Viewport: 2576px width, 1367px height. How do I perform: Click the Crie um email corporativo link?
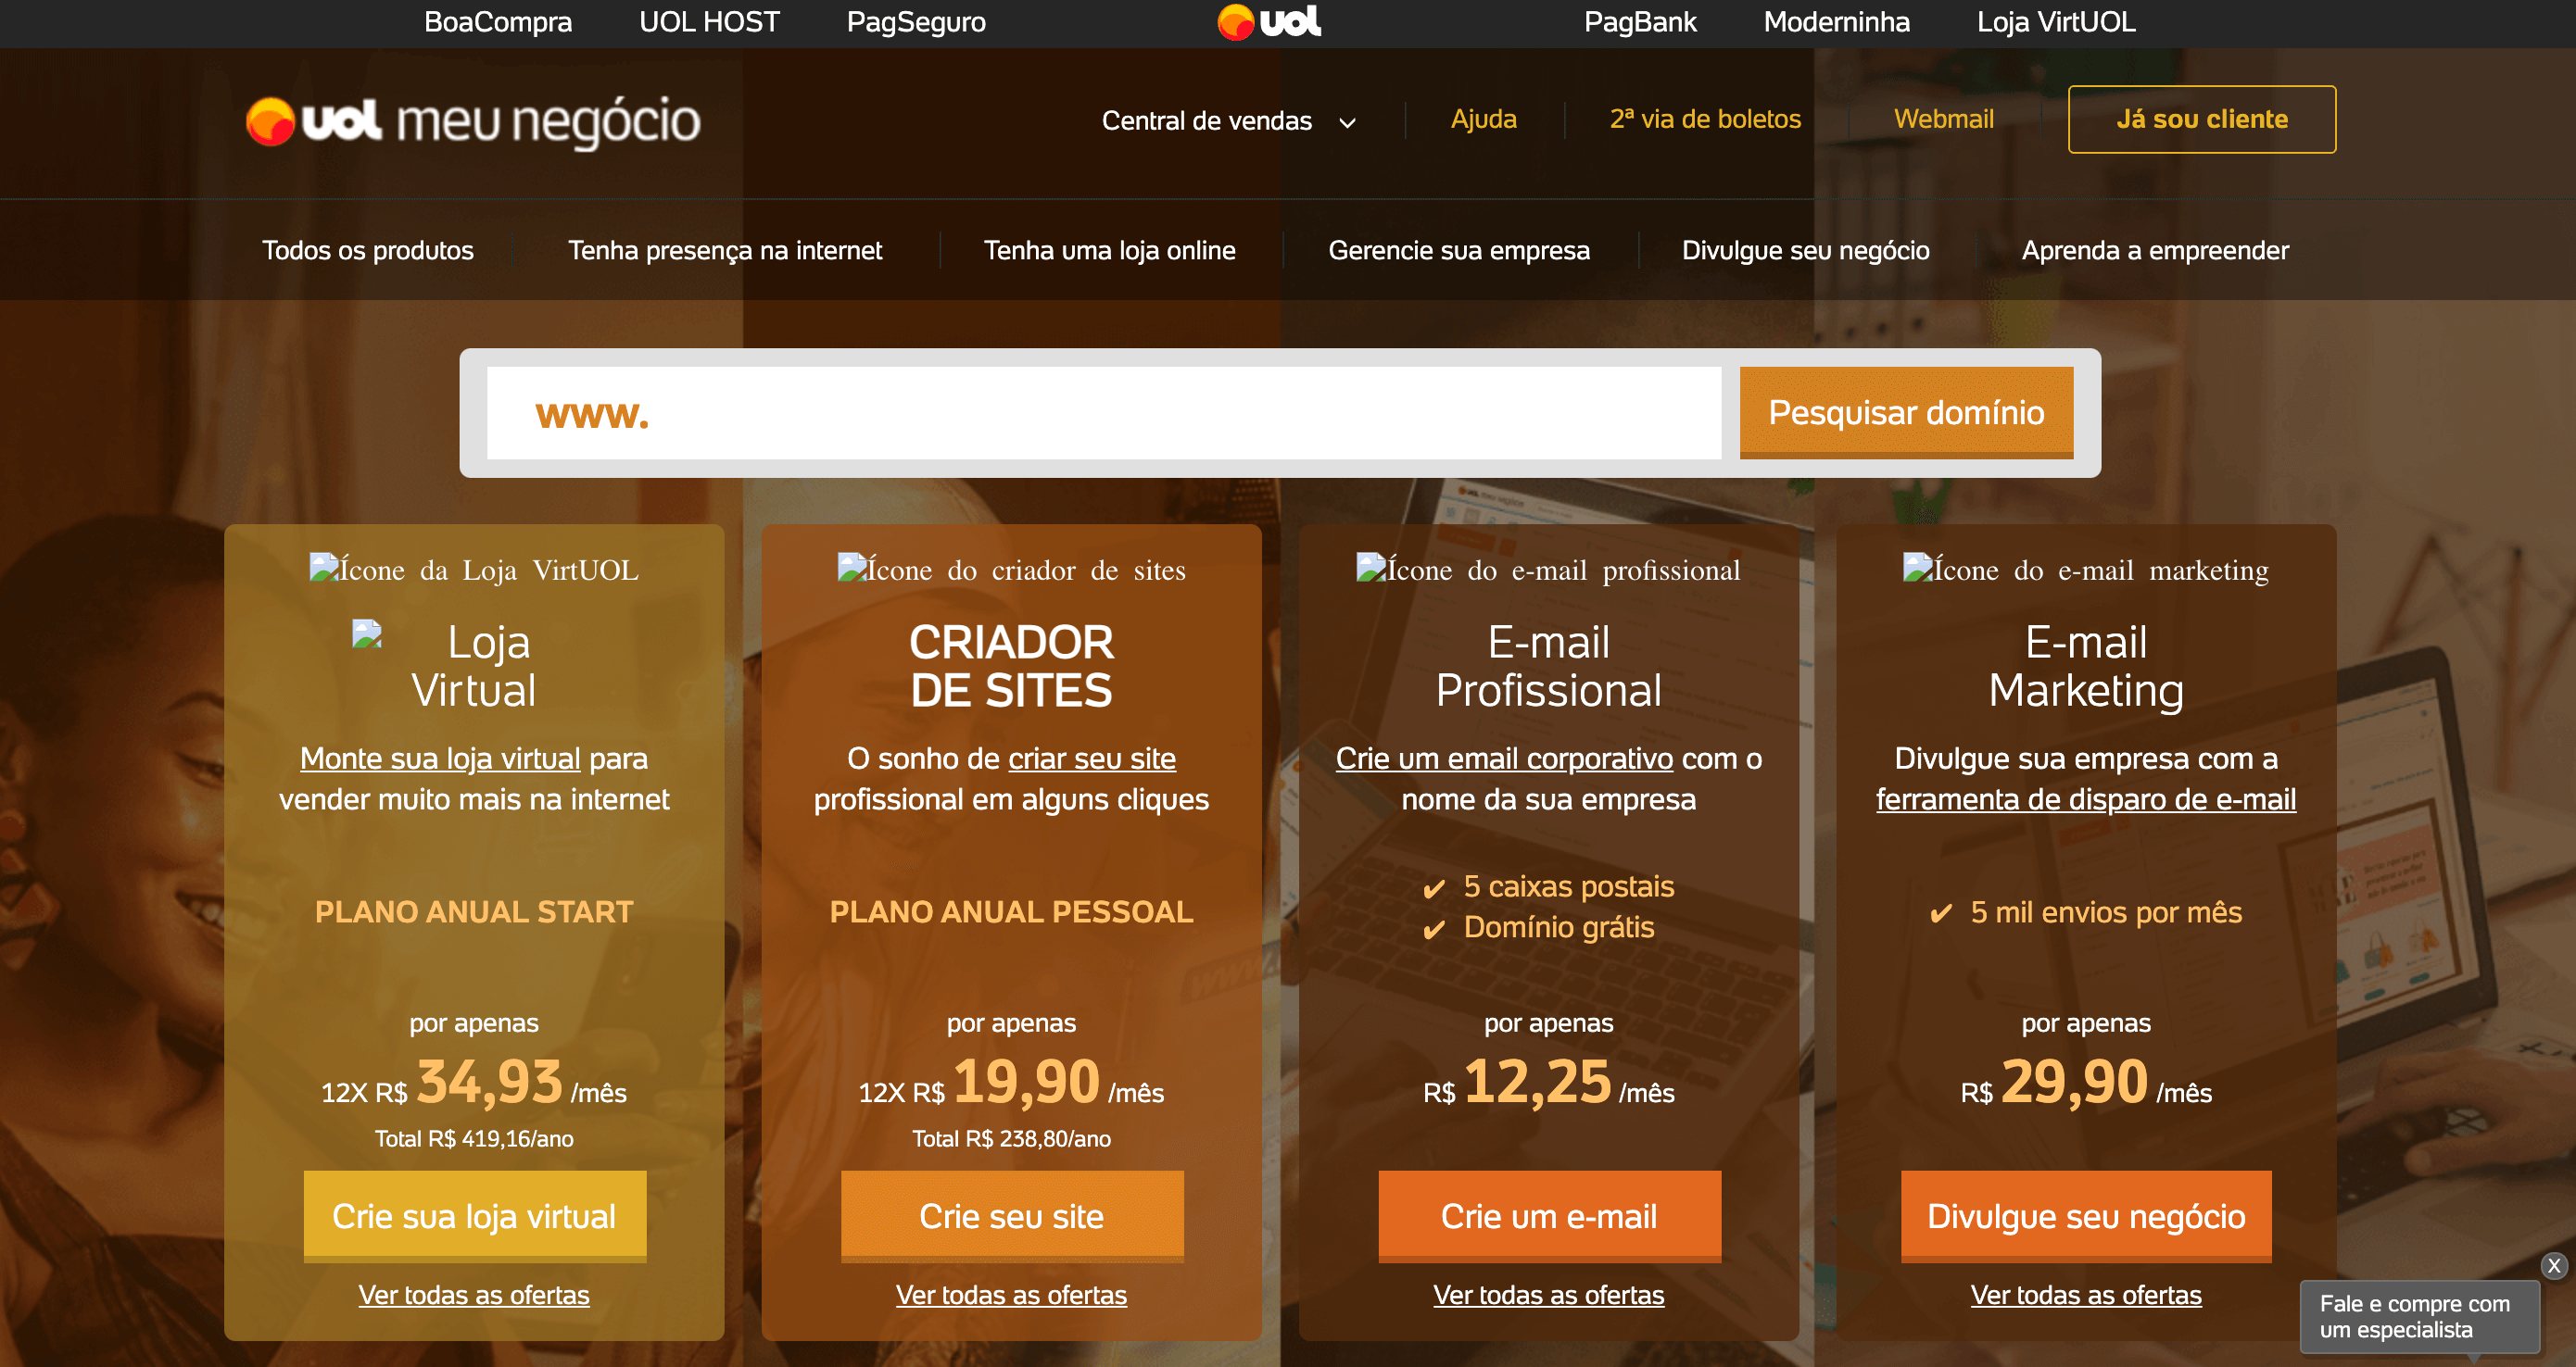[1504, 759]
